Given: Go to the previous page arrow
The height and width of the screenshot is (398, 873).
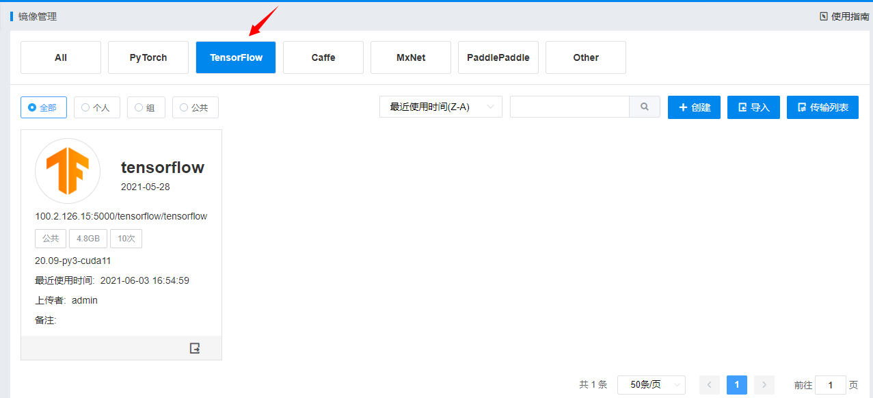Looking at the screenshot, I should click(x=709, y=385).
